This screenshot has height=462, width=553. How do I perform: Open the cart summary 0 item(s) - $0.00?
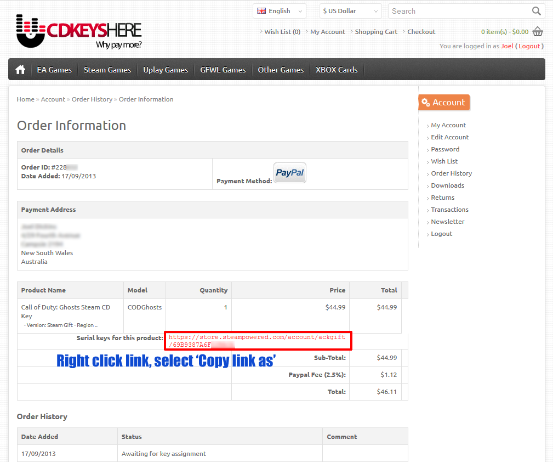click(505, 32)
